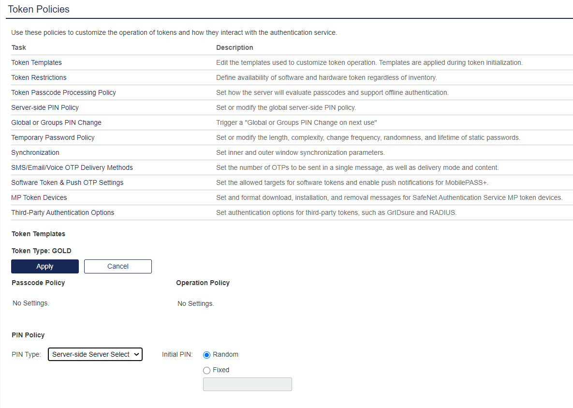573x408 pixels.
Task: Click the fixed PIN text field
Action: 248,384
